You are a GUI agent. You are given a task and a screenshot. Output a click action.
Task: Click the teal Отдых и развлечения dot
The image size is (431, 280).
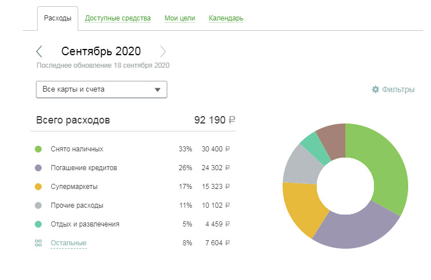pyautogui.click(x=38, y=224)
